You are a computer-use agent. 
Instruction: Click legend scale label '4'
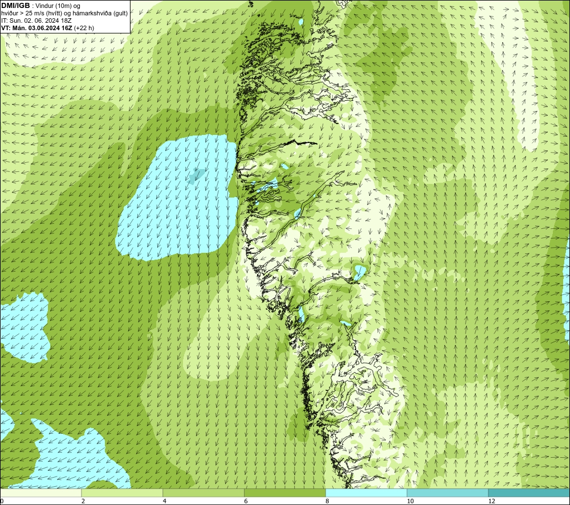point(165,501)
